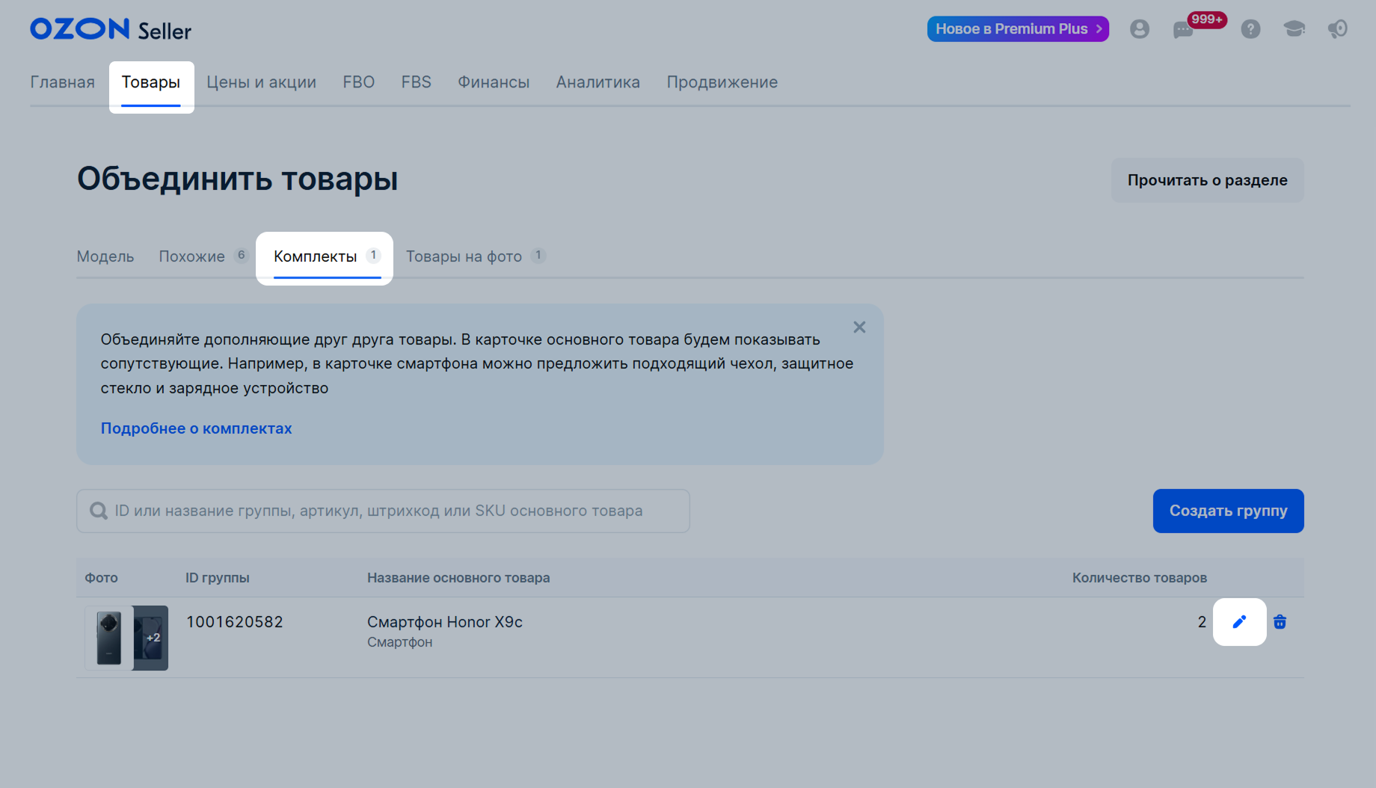Screen dimensions: 1376x788
Task: Open the Цены и акции menu
Action: [261, 82]
